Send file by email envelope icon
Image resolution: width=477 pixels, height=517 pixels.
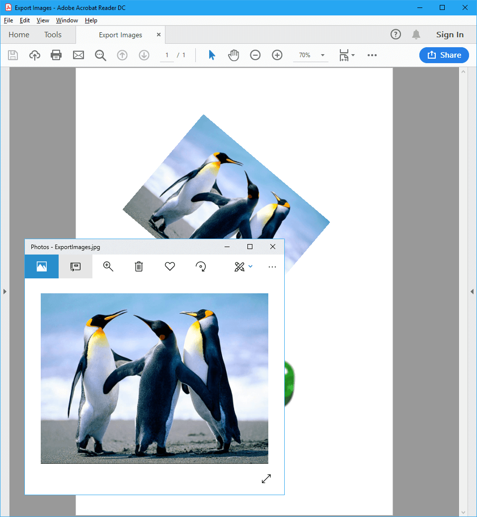79,55
